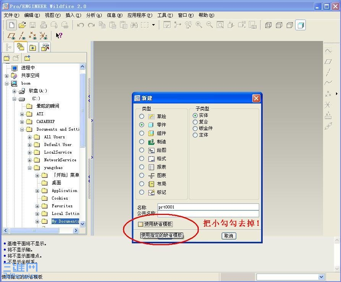Close the 新建 dialog with X

pos(256,98)
